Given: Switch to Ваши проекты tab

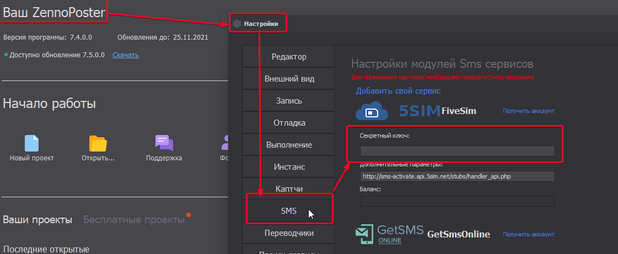Looking at the screenshot, I should click(x=37, y=220).
